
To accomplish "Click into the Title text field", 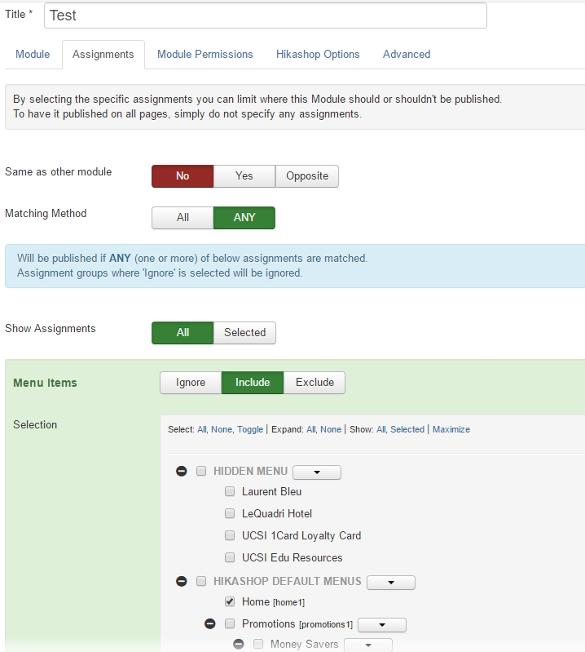I will (266, 16).
